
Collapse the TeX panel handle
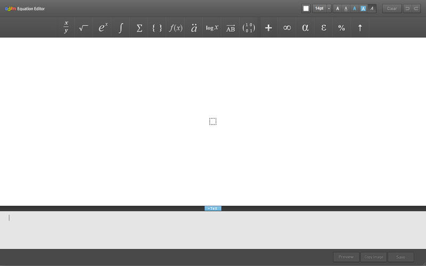[x=213, y=209]
